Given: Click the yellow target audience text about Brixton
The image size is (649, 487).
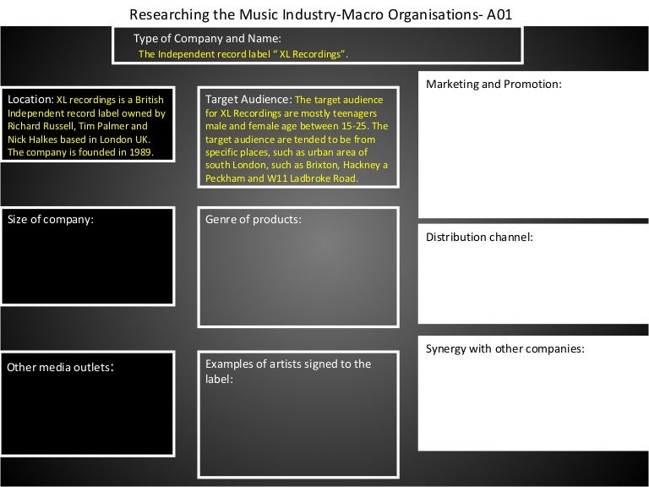Looking at the screenshot, I should tap(296, 165).
